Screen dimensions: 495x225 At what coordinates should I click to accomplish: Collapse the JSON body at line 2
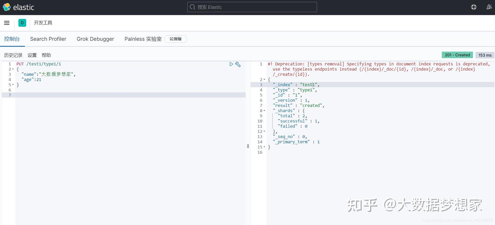click(13, 69)
